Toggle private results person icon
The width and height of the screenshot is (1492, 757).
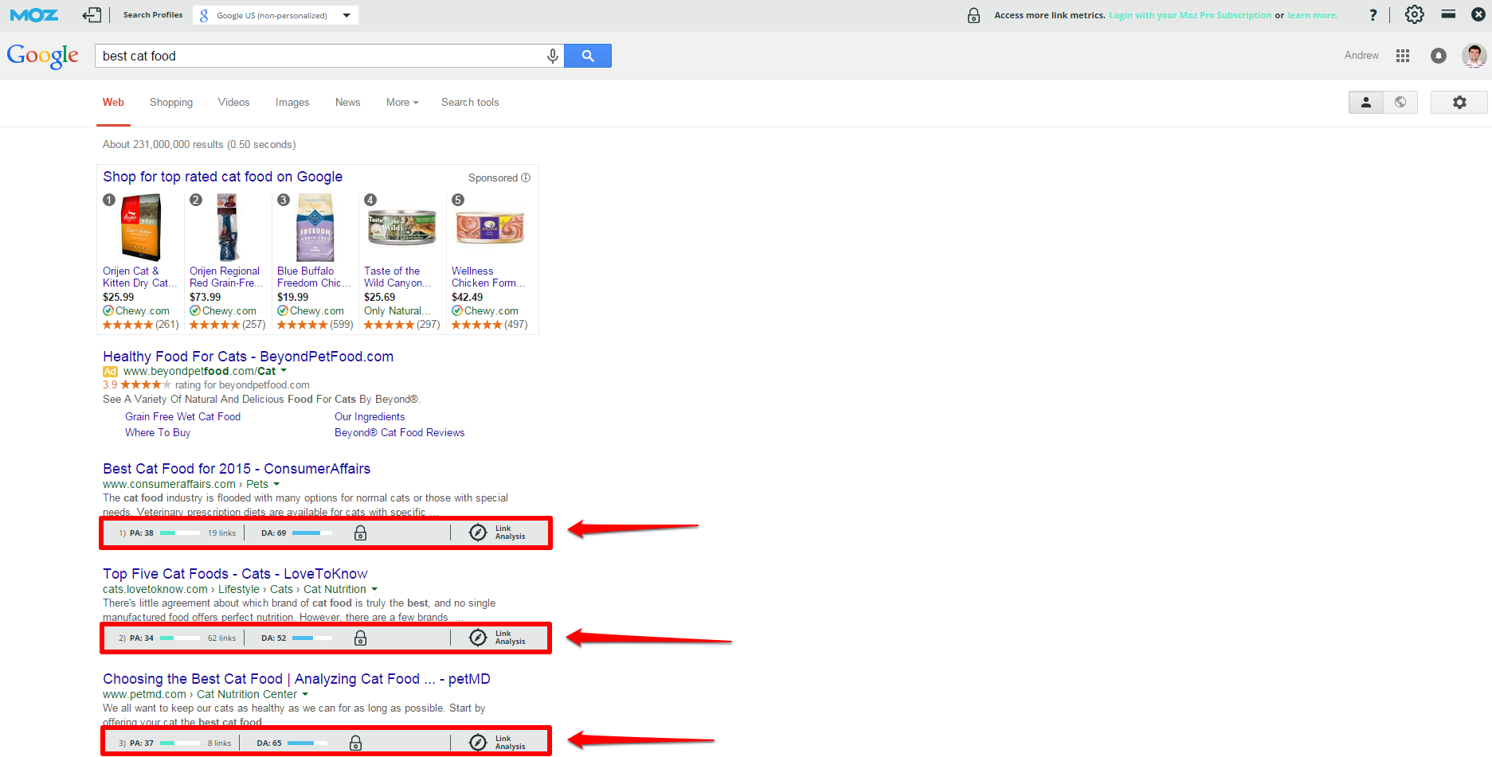click(x=1365, y=102)
